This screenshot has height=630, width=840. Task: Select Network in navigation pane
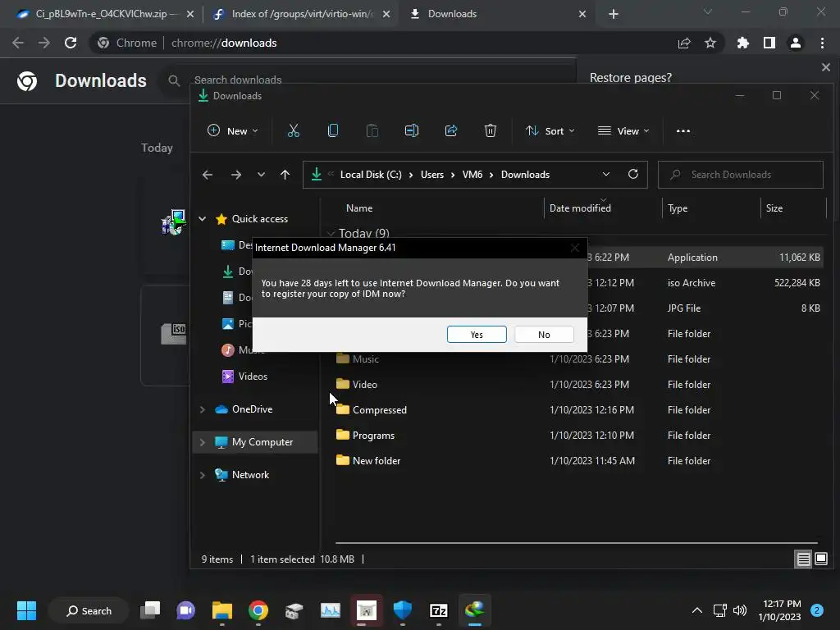point(250,475)
